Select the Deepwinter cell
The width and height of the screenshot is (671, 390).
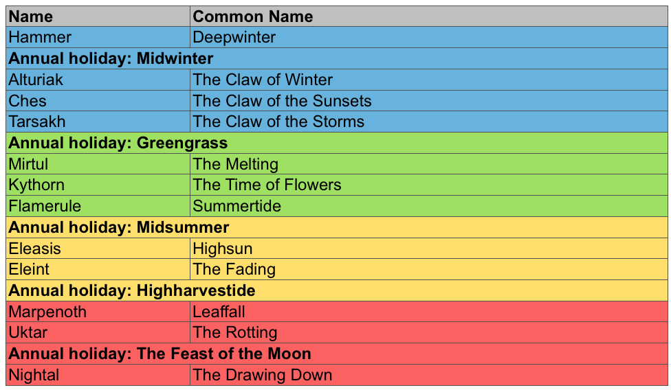coord(429,37)
